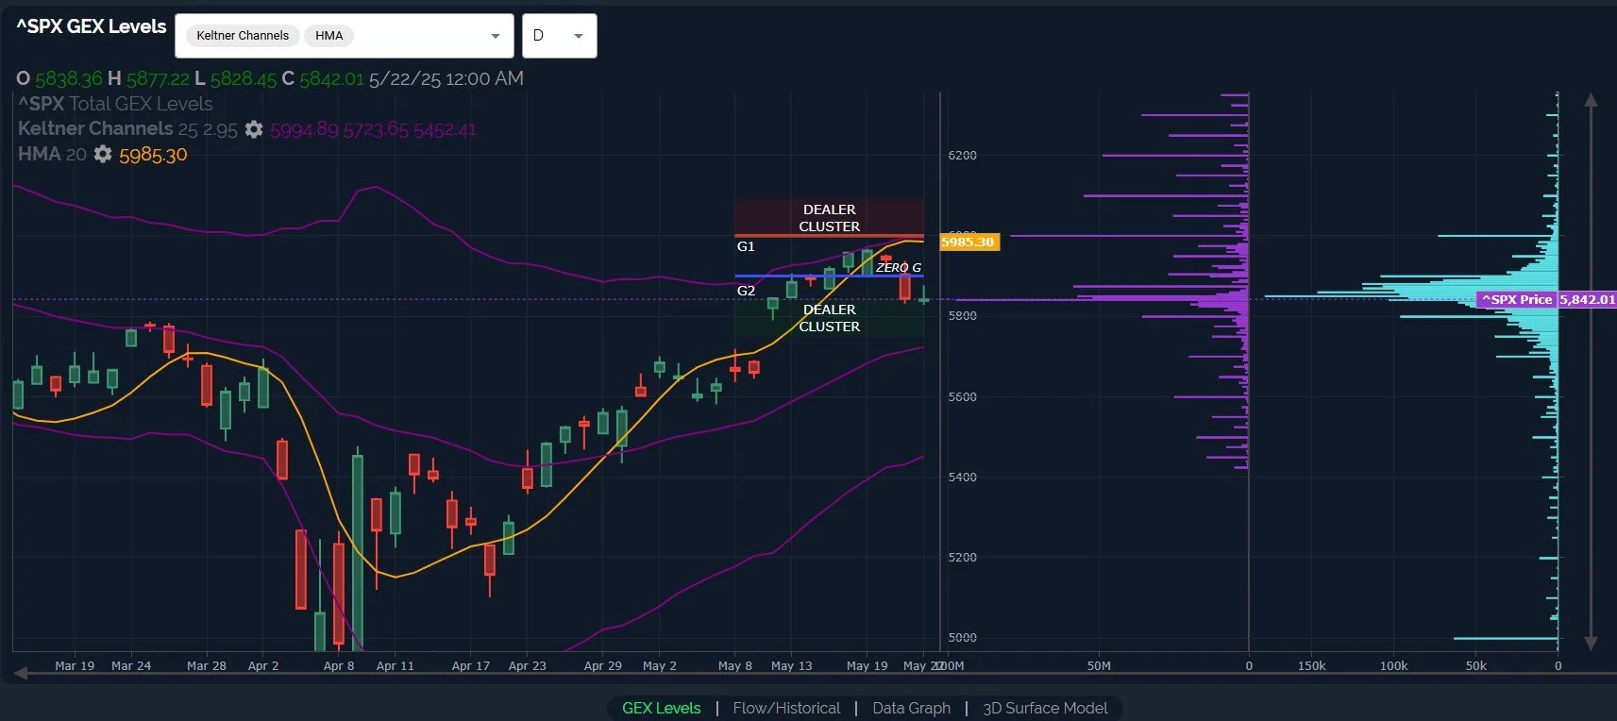This screenshot has width=1617, height=721.
Task: Open Keltner Channels settings gear
Action: tap(254, 129)
